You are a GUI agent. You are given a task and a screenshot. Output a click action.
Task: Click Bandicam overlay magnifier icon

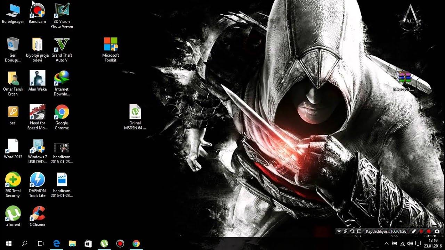click(x=352, y=231)
